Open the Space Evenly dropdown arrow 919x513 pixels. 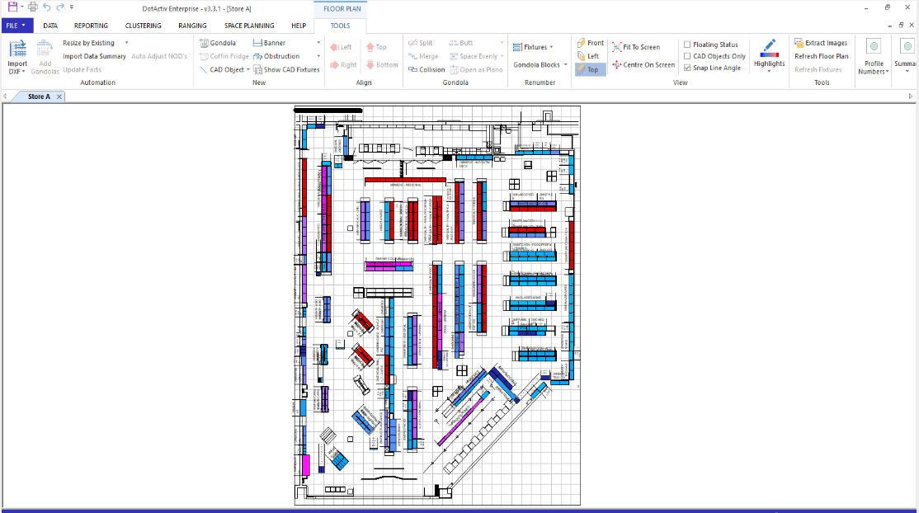point(502,56)
